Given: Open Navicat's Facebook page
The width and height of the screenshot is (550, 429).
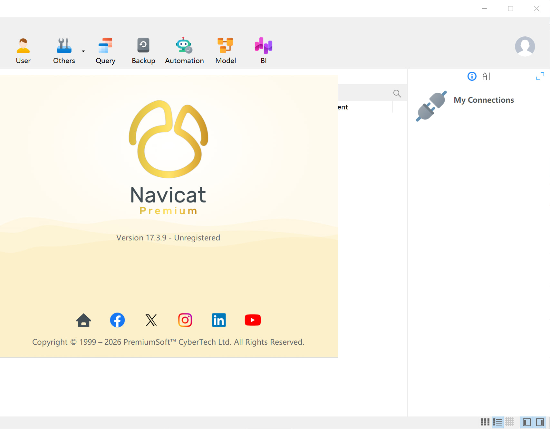Looking at the screenshot, I should pos(118,320).
